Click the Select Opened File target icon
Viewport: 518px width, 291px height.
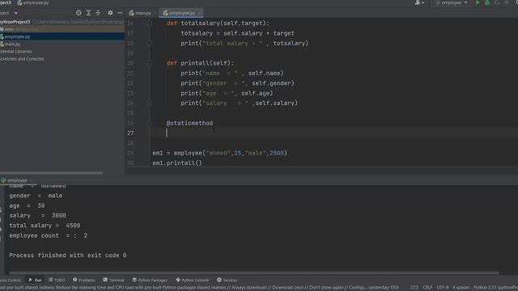(79, 13)
